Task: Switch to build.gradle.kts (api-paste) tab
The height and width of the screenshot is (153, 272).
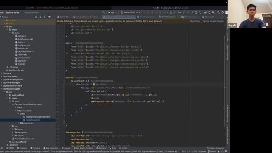Action: point(85,17)
